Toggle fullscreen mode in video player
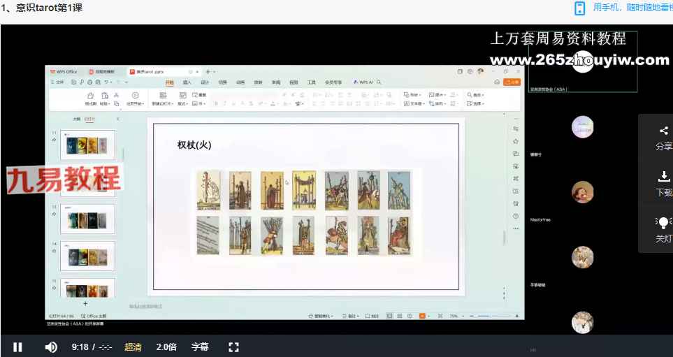The height and width of the screenshot is (357, 673). [x=234, y=347]
